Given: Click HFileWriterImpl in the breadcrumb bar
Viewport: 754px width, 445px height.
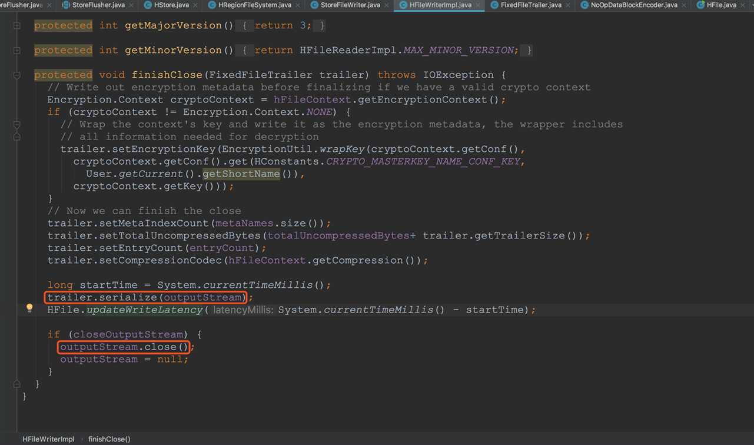Looking at the screenshot, I should (x=48, y=439).
